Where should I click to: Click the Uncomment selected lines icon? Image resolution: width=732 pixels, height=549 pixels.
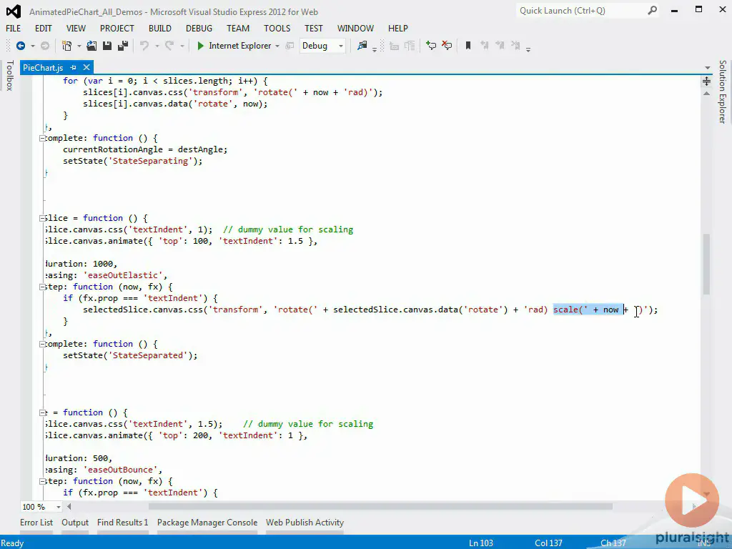click(447, 46)
